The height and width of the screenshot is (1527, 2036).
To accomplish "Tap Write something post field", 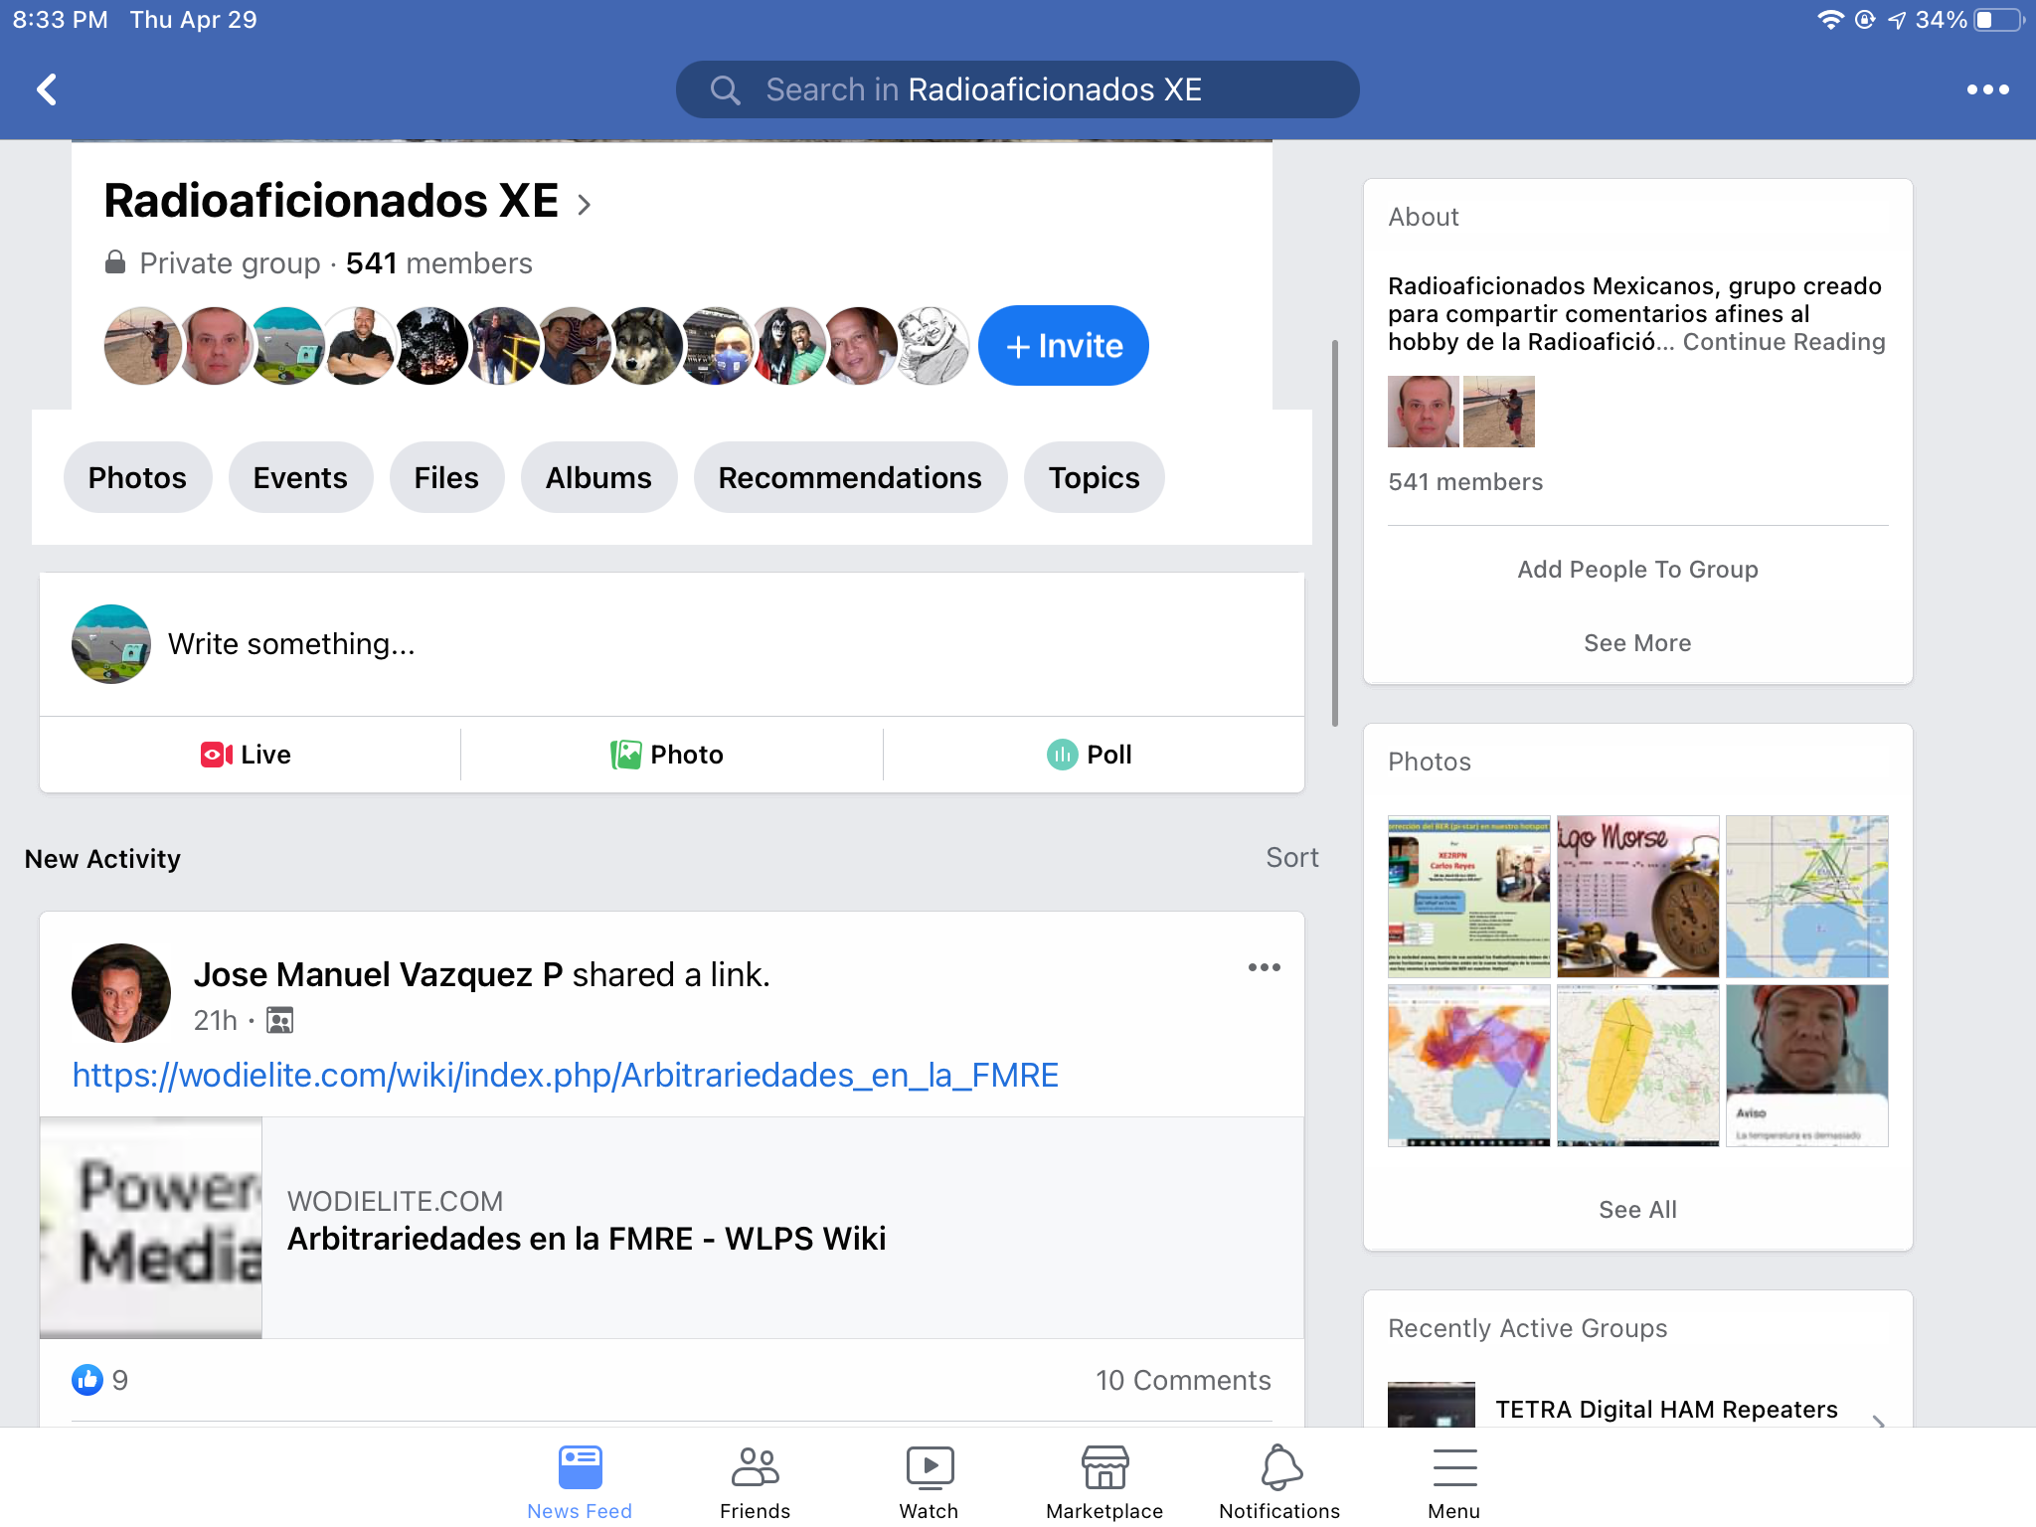I will click(x=672, y=644).
